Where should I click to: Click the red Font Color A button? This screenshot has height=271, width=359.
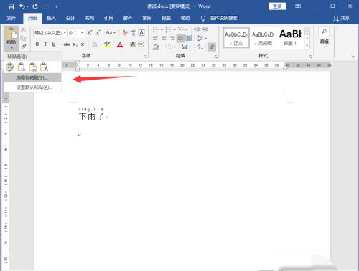tap(120, 44)
